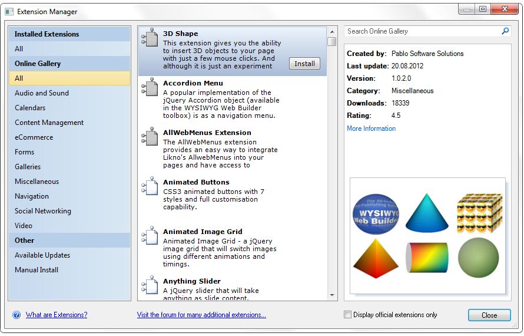This screenshot has width=524, height=336.
Task: Click the Extension Manager title bar icon
Action: point(9,12)
